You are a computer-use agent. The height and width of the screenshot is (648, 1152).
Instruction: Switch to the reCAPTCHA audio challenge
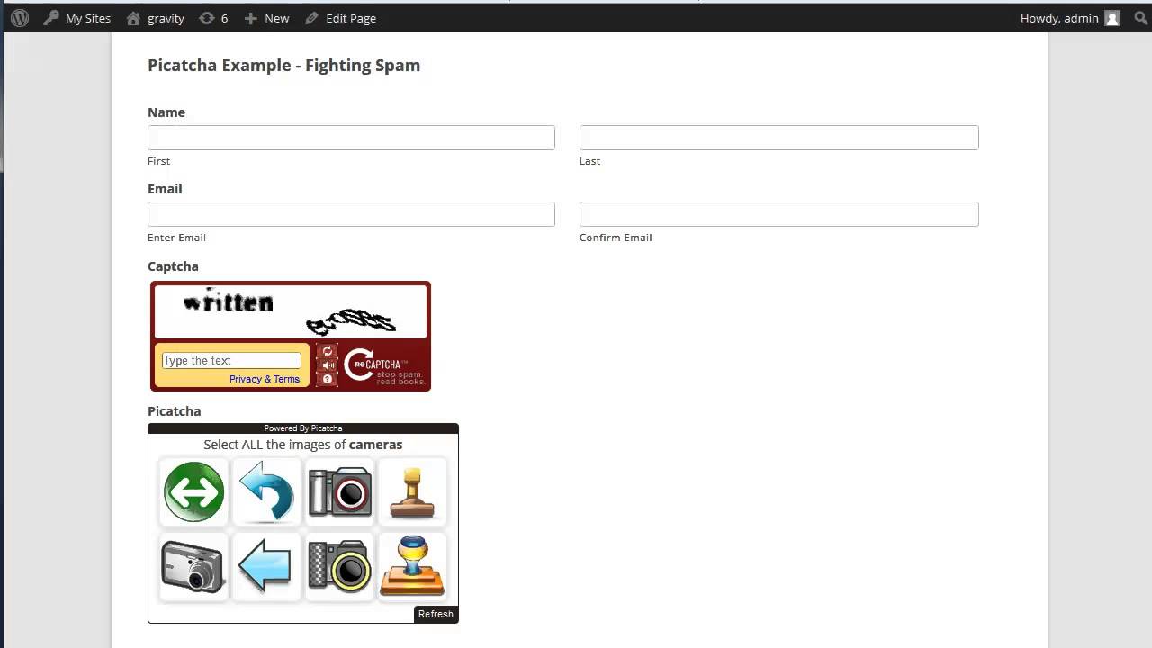point(328,364)
